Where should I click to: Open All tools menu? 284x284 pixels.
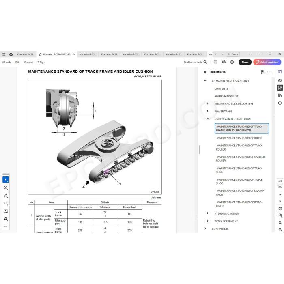tap(6, 62)
